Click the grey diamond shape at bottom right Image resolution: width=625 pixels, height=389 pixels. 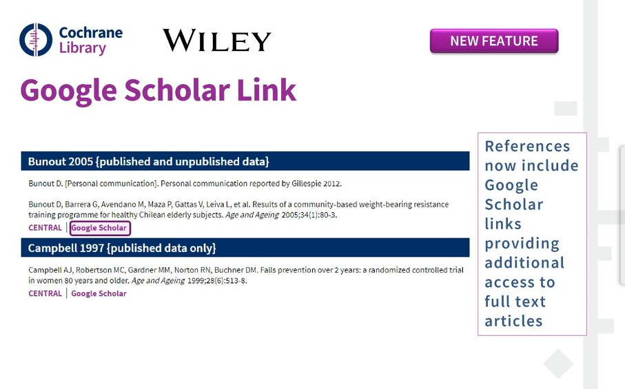click(x=558, y=364)
